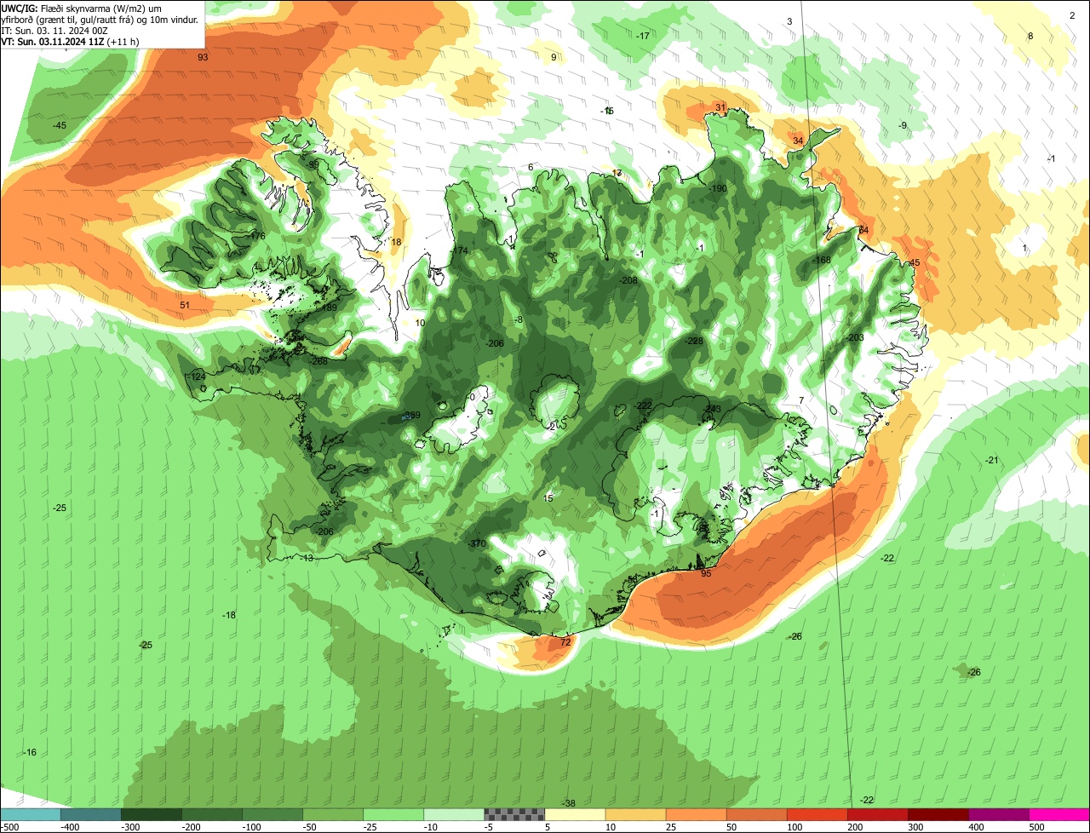
Task: Click the map value '189'
Action: pyautogui.click(x=330, y=307)
